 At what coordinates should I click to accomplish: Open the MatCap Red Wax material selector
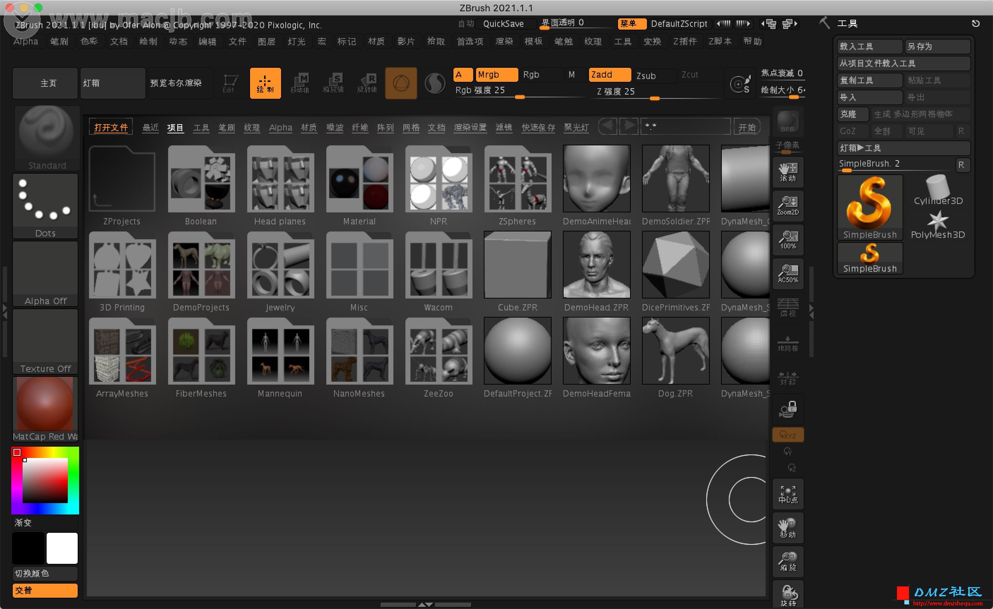pyautogui.click(x=45, y=409)
